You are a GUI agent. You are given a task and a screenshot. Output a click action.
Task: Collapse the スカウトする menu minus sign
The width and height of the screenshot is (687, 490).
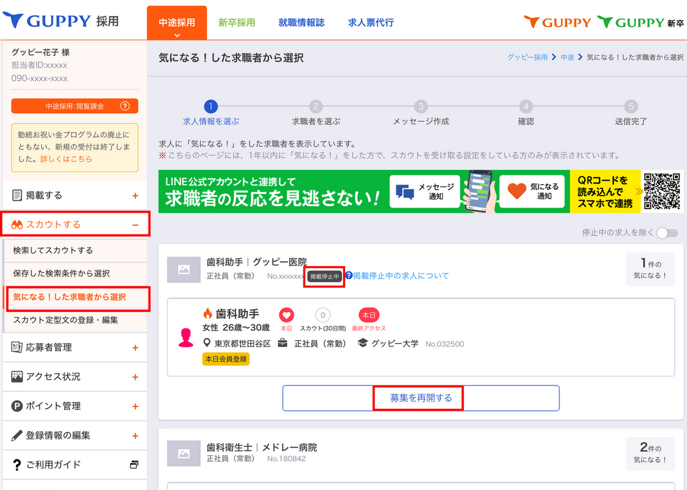[x=135, y=225]
